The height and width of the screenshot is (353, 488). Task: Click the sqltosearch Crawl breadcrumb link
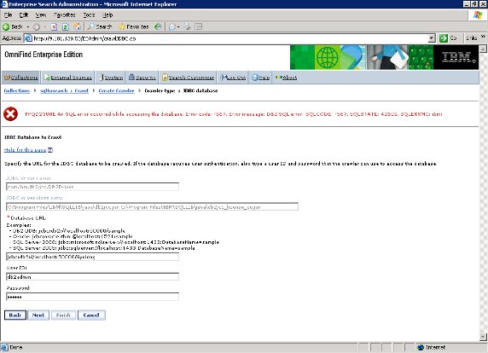click(65, 91)
